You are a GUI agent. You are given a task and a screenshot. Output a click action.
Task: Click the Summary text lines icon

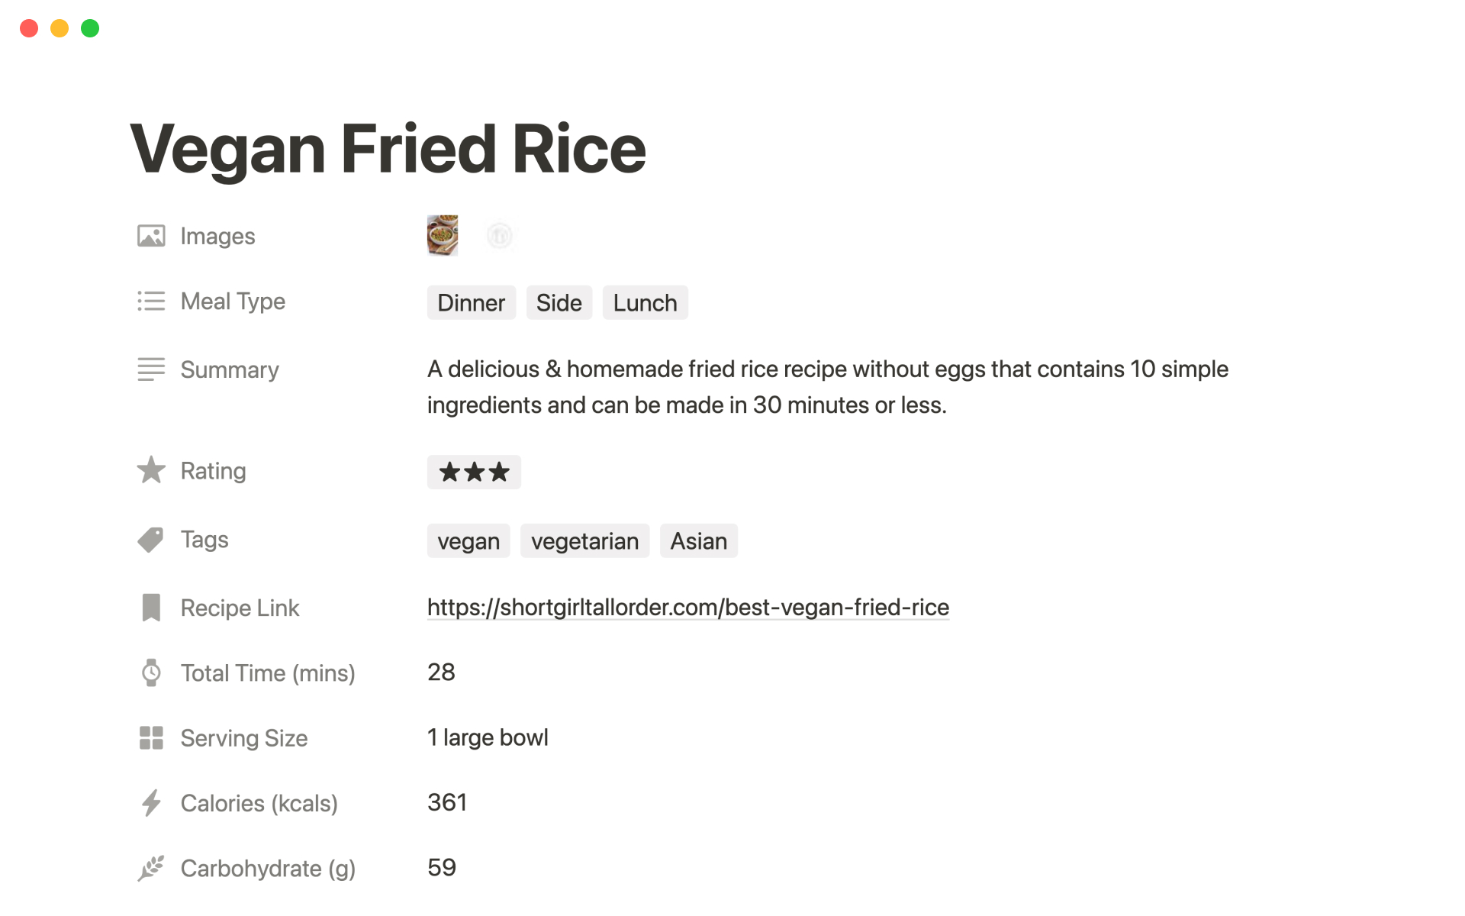151,369
